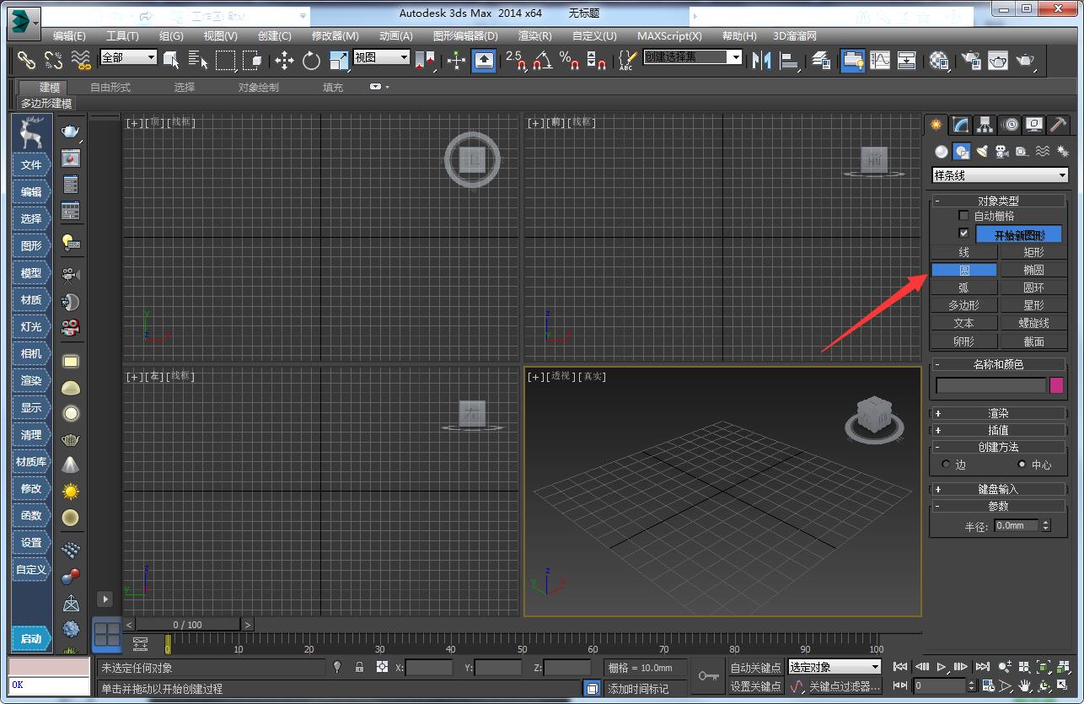Screen dimensions: 1084x704
Task: Select the Helpers category icon
Action: [x=1022, y=152]
